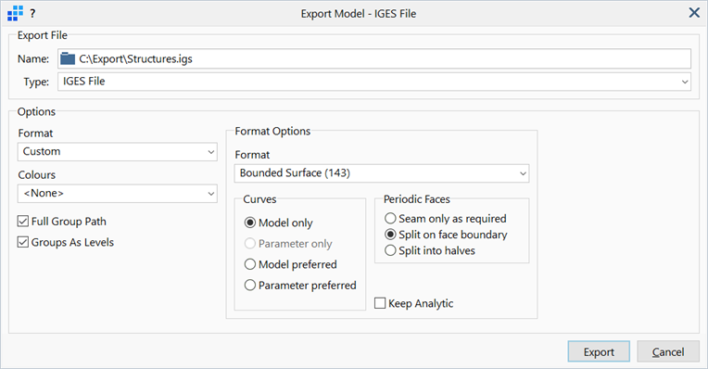
Task: Expand the Custom format dropdown
Action: pos(118,152)
